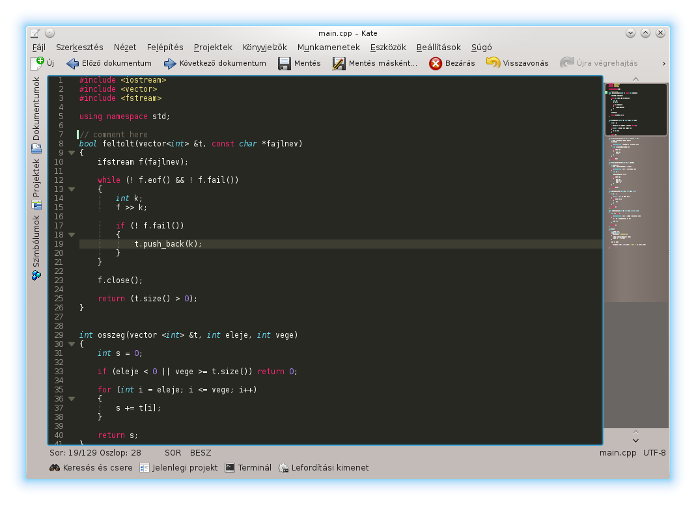Collapse the if-block fold at line 18
The width and height of the screenshot is (696, 505).
tap(72, 235)
